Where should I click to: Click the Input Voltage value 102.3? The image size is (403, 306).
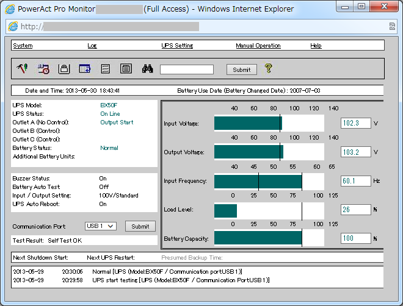[356, 123]
